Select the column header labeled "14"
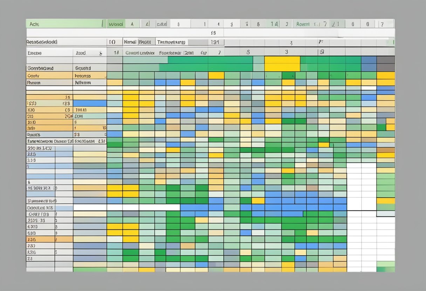 [x=274, y=24]
